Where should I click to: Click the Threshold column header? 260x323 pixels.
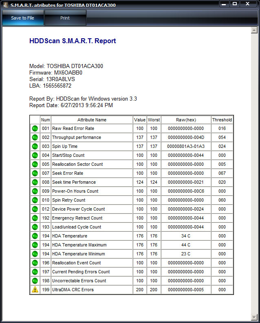pyautogui.click(x=222, y=120)
